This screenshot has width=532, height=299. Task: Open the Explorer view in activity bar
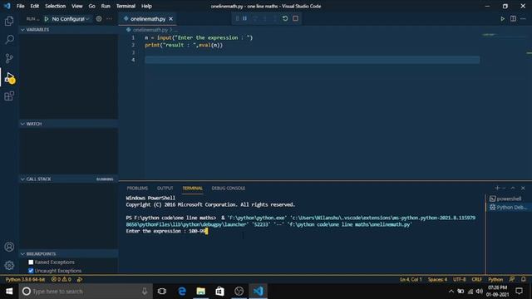tap(9, 21)
